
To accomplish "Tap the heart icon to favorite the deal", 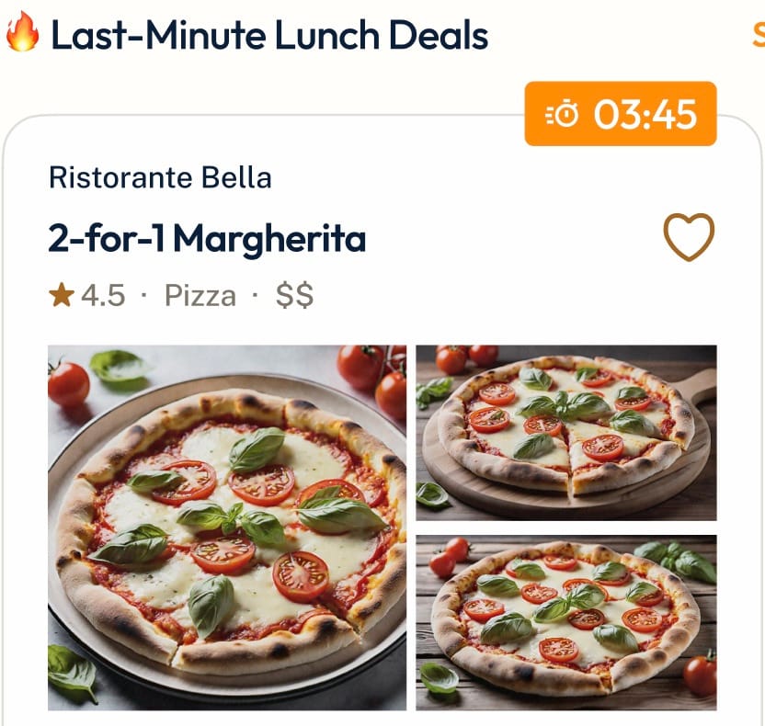I will point(689,237).
